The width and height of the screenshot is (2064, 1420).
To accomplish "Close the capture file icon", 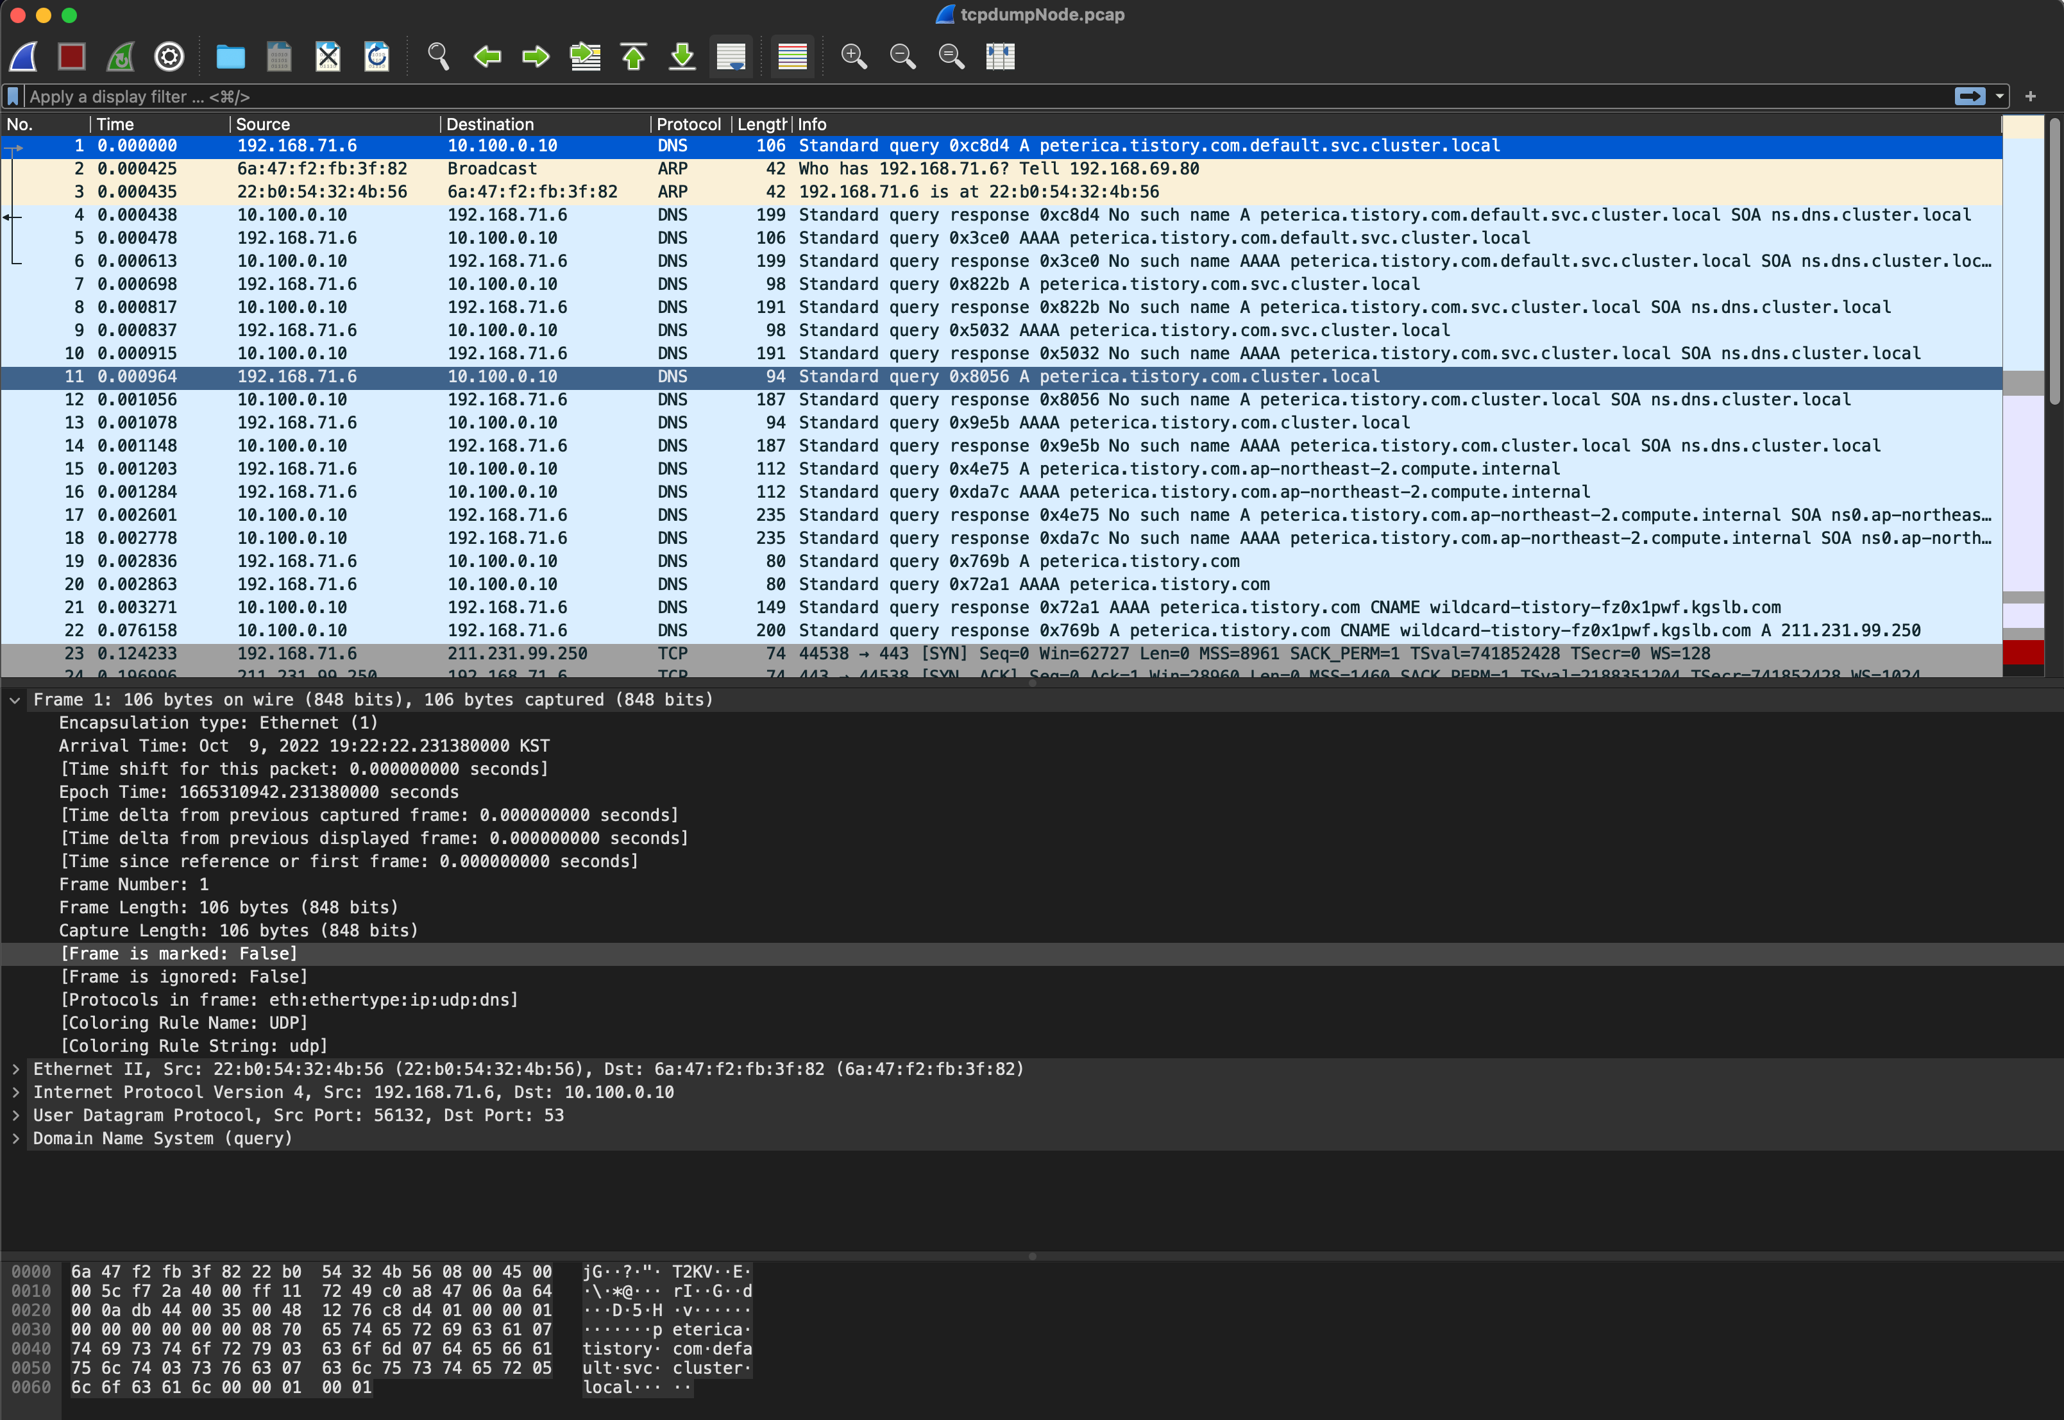I will pyautogui.click(x=328, y=57).
